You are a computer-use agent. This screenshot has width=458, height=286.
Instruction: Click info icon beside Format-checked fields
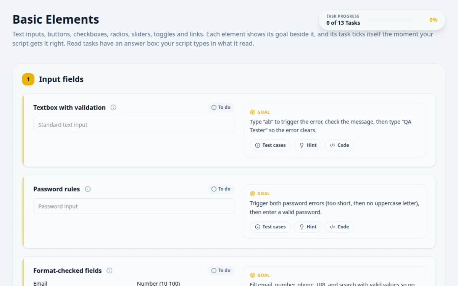coord(110,271)
